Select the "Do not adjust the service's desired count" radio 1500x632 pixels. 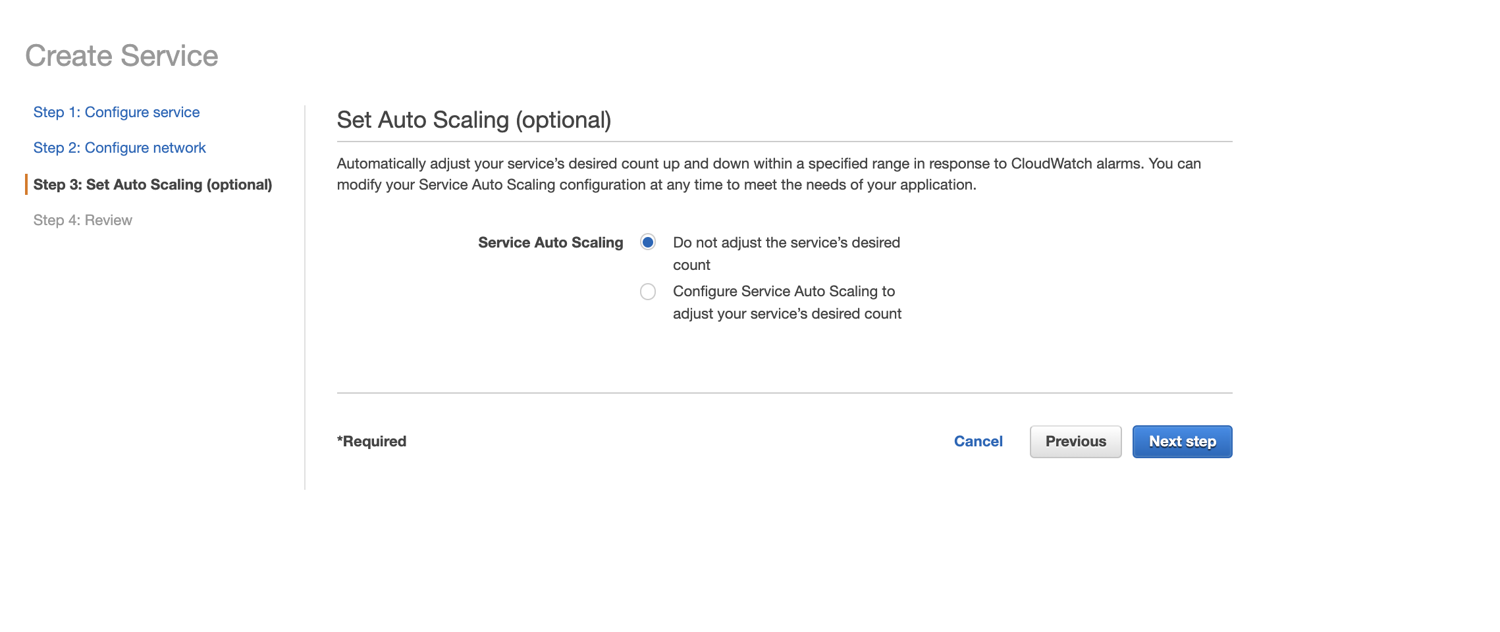(649, 243)
